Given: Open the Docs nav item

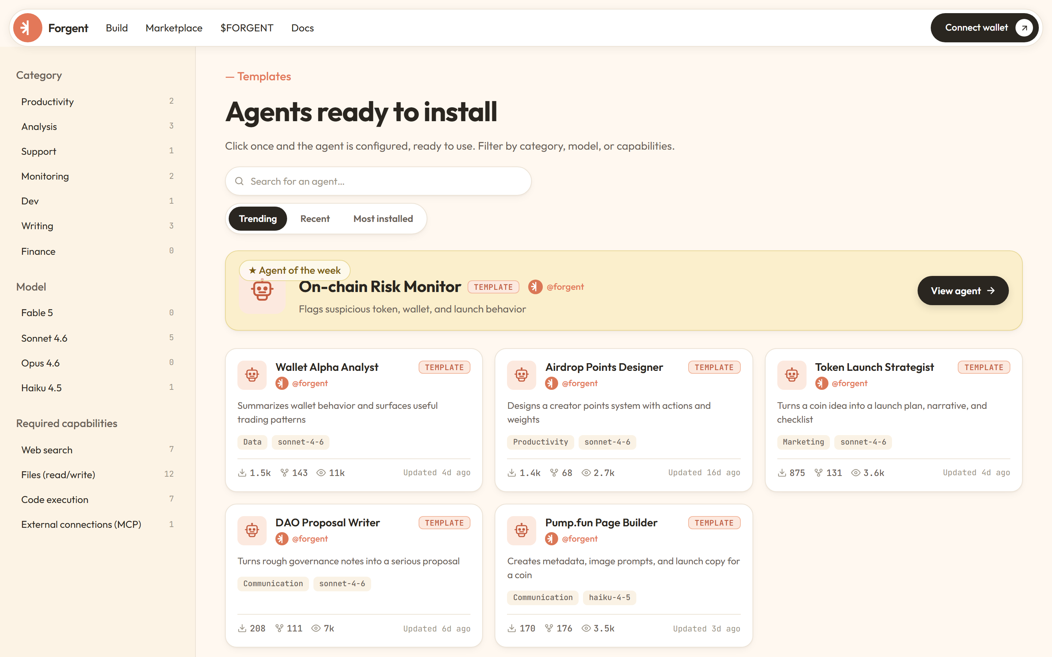Looking at the screenshot, I should click(x=302, y=28).
